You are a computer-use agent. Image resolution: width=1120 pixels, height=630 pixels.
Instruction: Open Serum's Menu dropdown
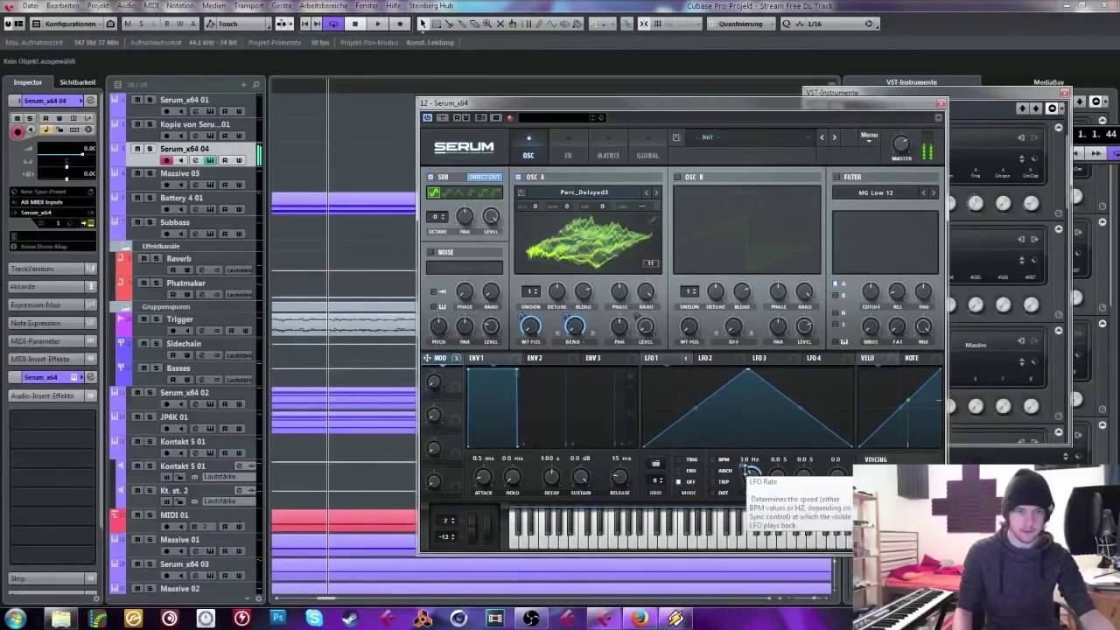(869, 136)
